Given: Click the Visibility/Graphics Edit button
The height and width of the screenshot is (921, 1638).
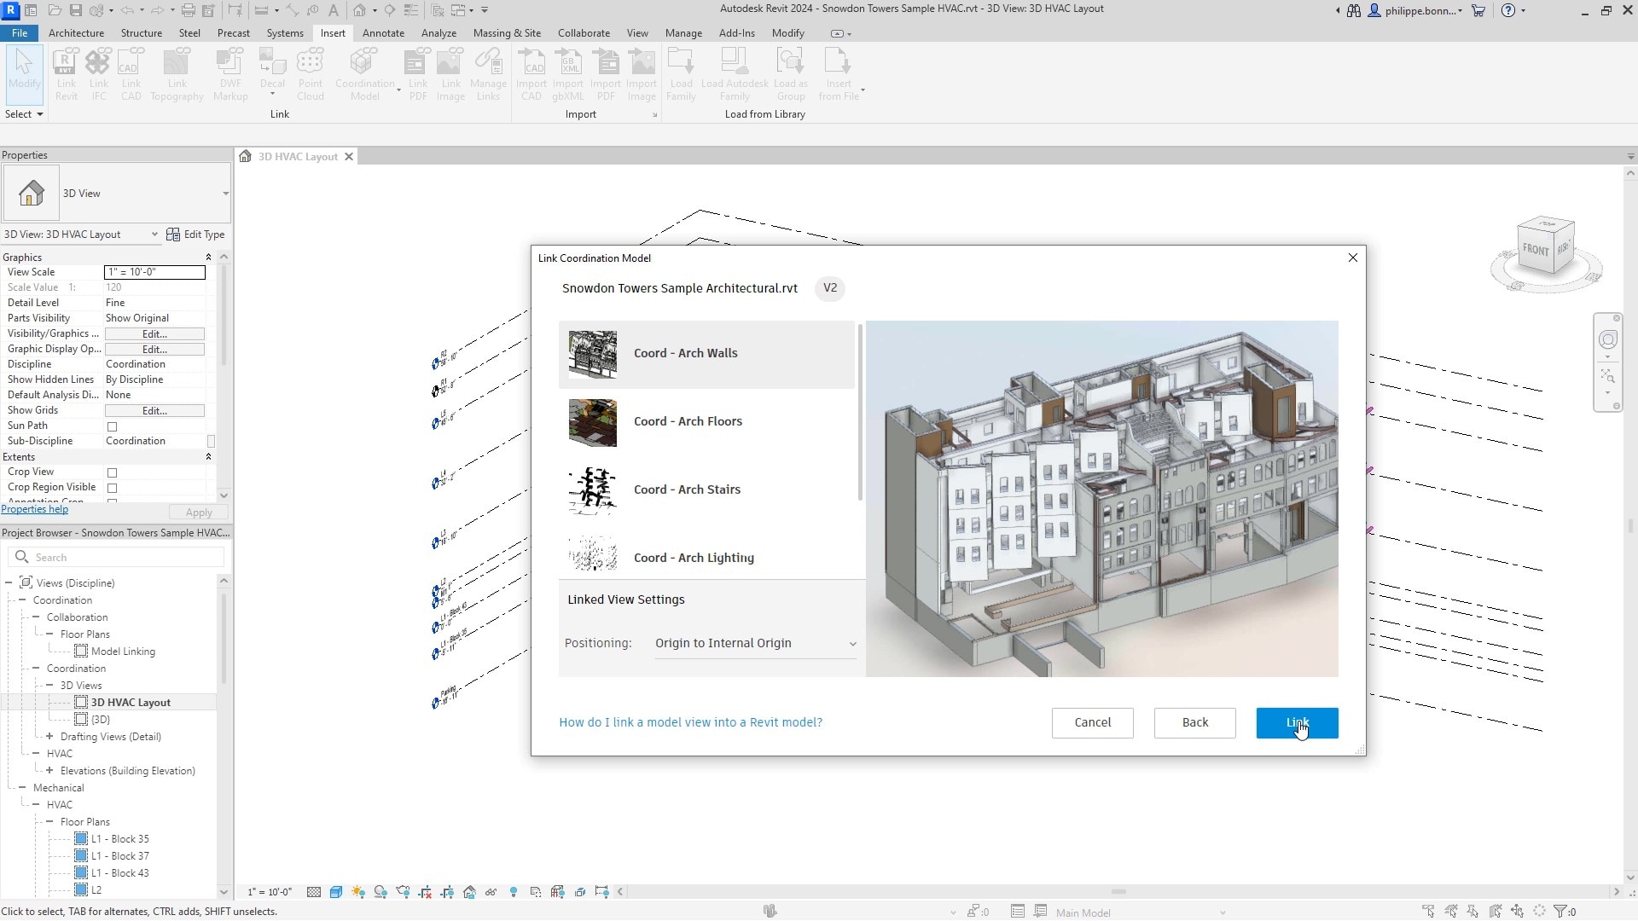Looking at the screenshot, I should [154, 334].
